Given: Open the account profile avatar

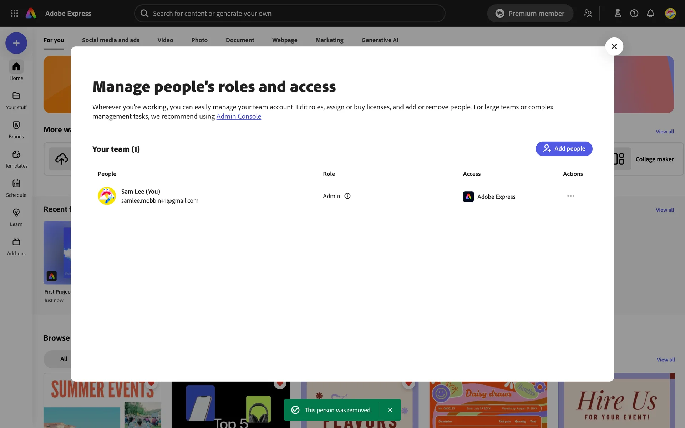Looking at the screenshot, I should [x=670, y=14].
